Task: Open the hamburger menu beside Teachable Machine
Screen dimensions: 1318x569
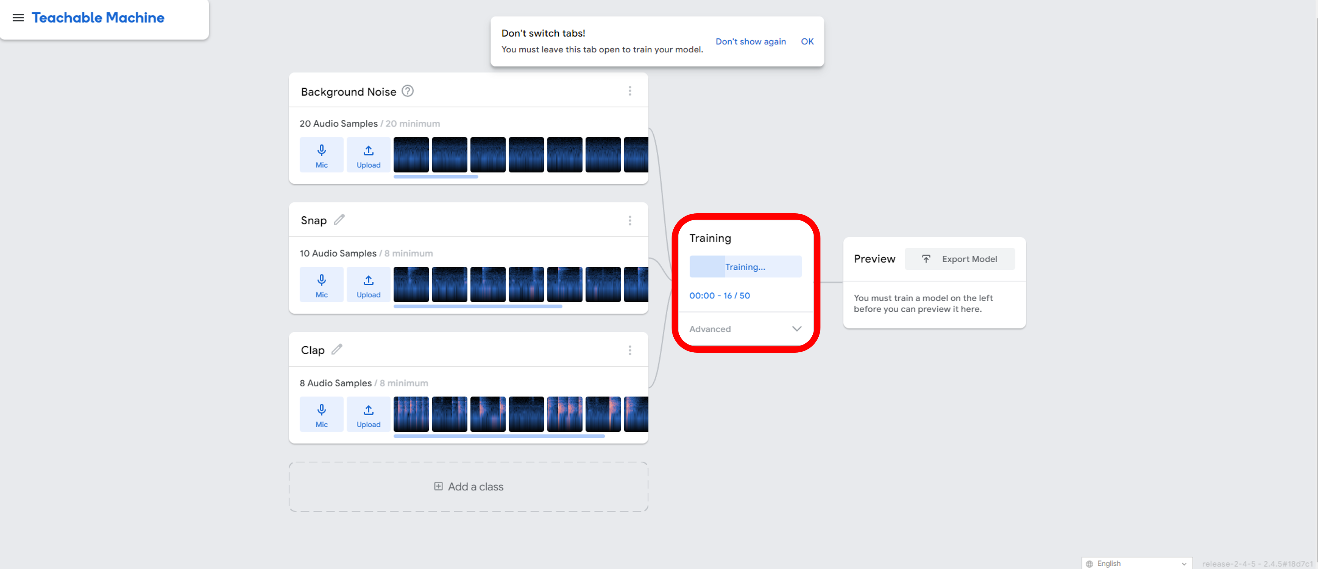Action: click(18, 18)
